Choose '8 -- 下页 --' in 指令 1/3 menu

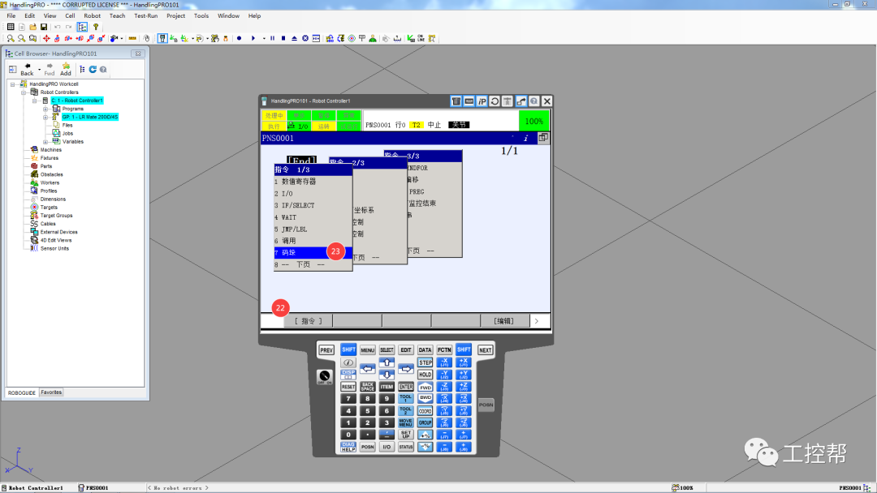[313, 264]
